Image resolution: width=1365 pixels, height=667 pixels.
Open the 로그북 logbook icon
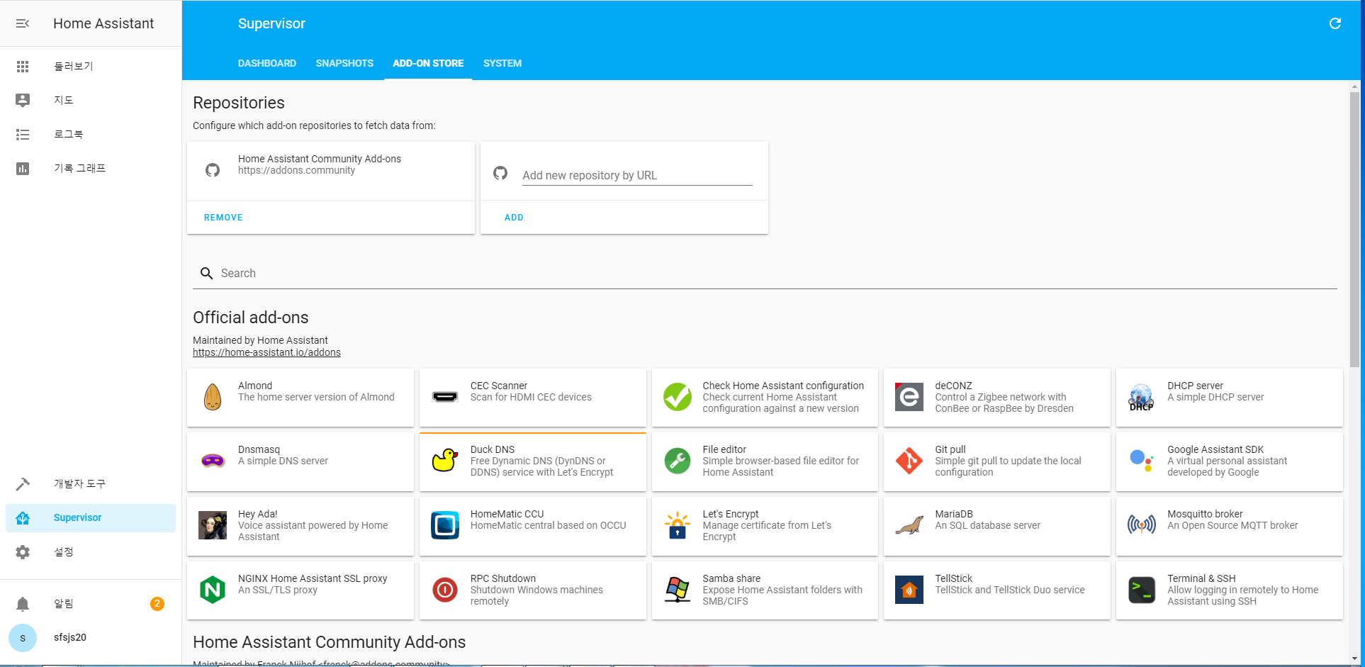click(23, 134)
